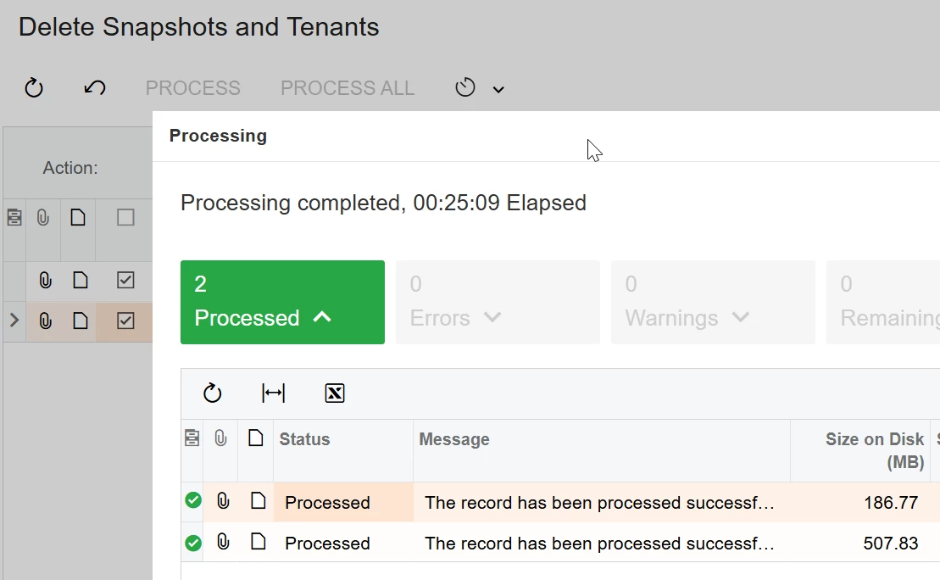Click the undo icon in main toolbar
Viewport: 940px width, 580px height.
95,88
